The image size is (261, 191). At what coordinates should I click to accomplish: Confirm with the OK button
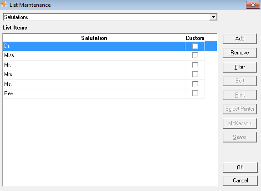240,167
